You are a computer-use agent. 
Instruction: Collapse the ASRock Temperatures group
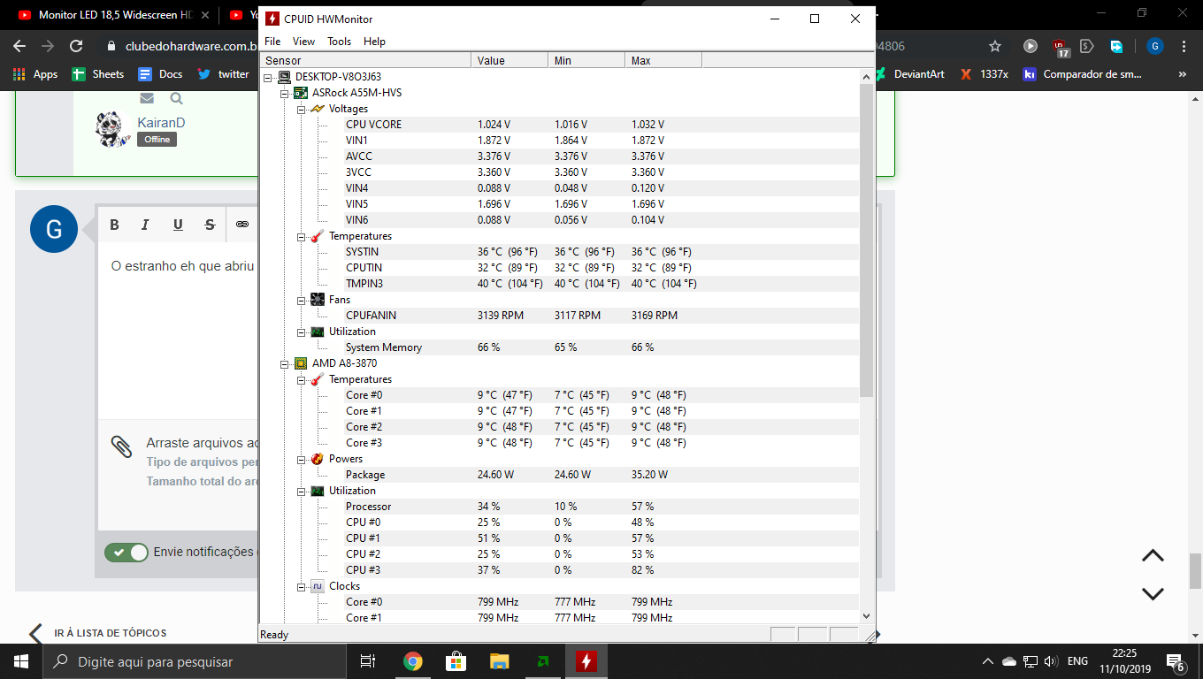point(302,236)
